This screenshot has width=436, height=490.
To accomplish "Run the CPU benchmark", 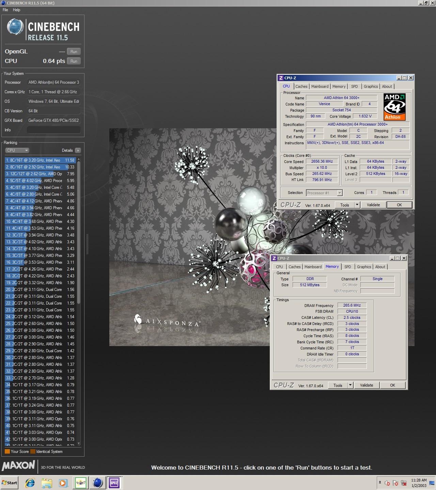I will pos(74,61).
